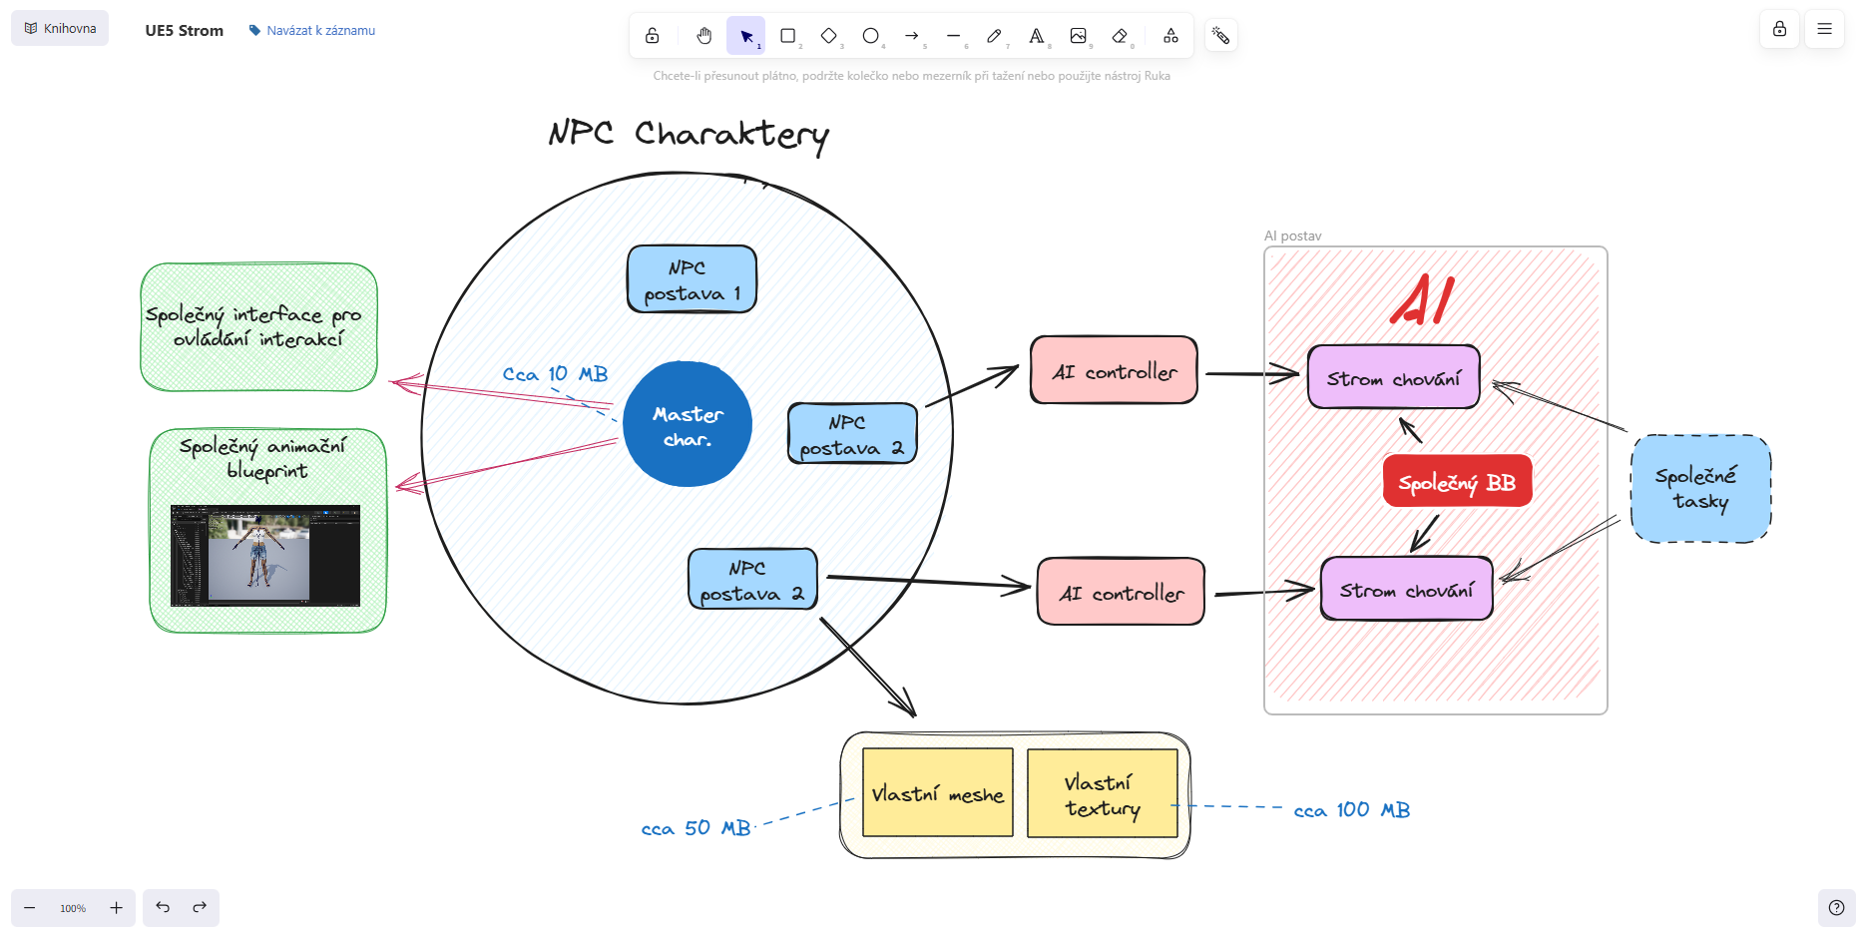Select the animation blueprint screenshot image
This screenshot has width=1860, height=932.
pos(265,555)
